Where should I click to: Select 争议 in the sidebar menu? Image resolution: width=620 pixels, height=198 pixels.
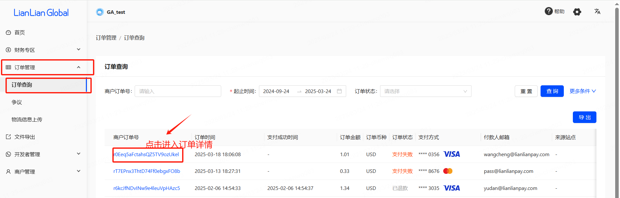pyautogui.click(x=17, y=102)
